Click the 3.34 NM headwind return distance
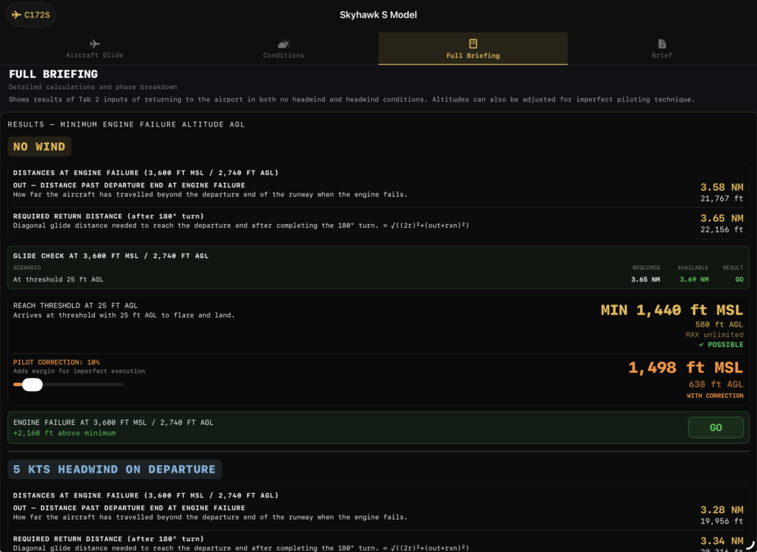Viewport: 757px width, 552px height. coord(722,540)
